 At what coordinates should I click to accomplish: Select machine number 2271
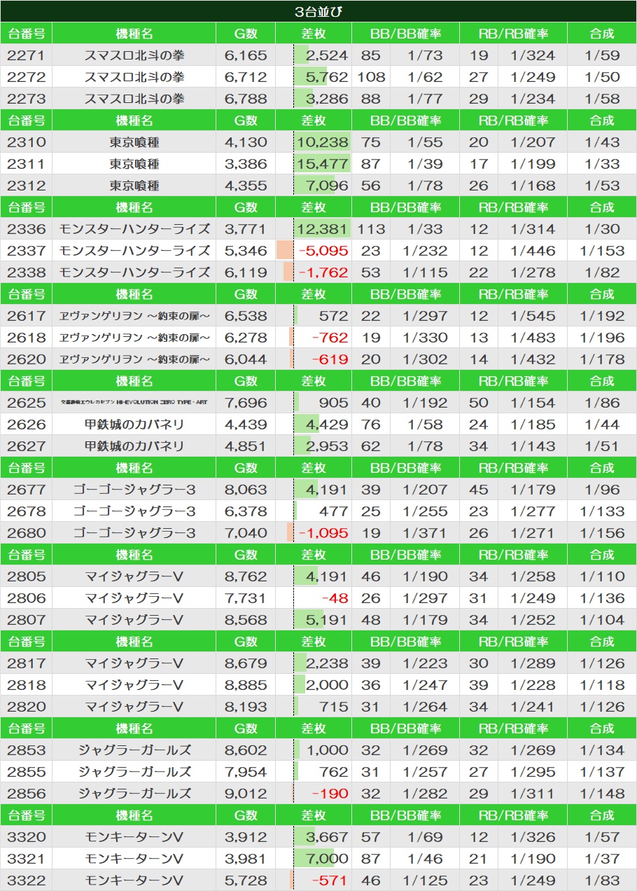pyautogui.click(x=27, y=55)
